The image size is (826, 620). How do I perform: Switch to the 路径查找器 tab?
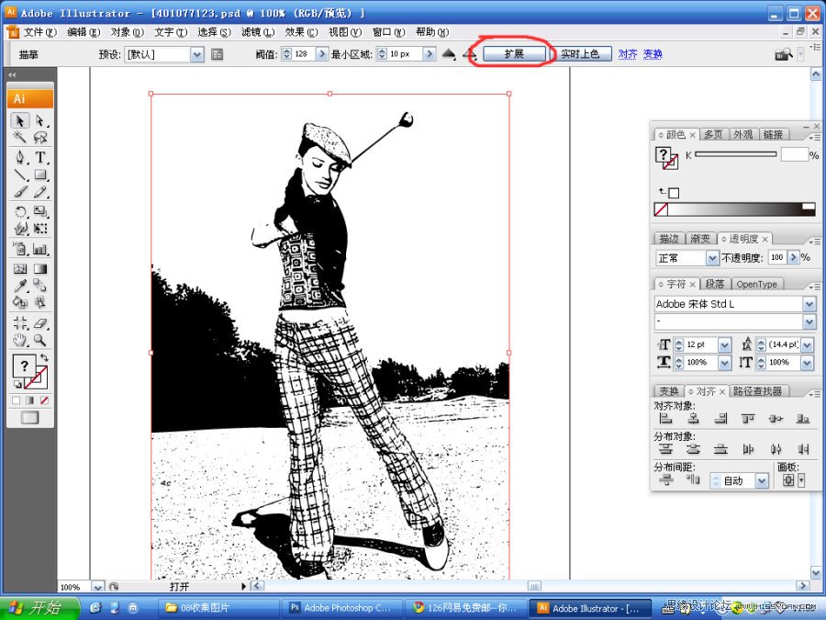(758, 391)
